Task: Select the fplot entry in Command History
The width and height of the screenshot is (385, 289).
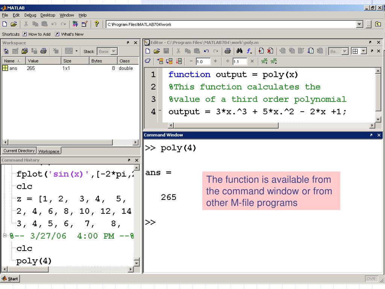Action: (x=75, y=174)
